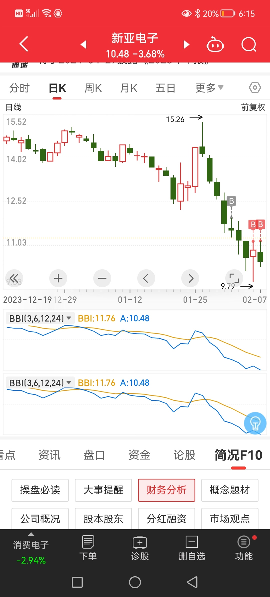Tap the back arrow in header
Screen dimensions: 270x597
click(x=24, y=44)
